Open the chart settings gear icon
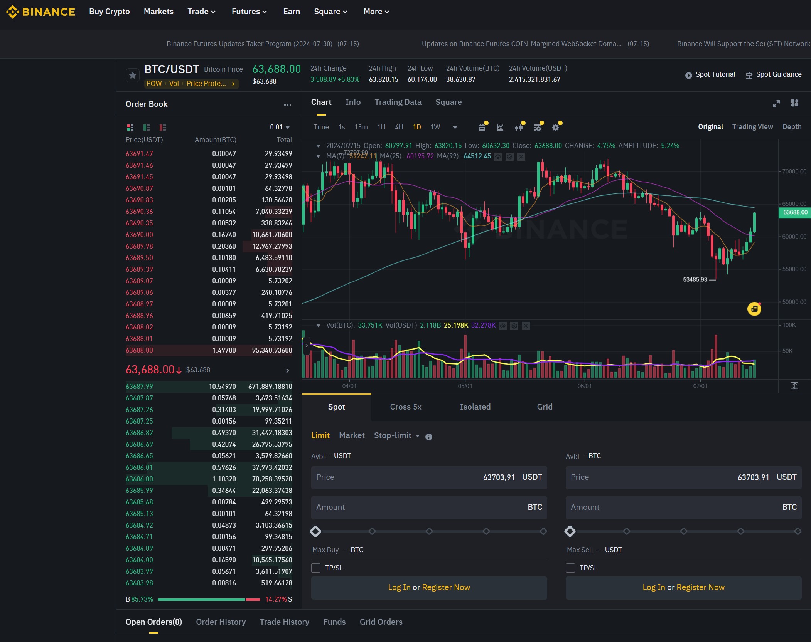Viewport: 811px width, 642px height. 556,128
